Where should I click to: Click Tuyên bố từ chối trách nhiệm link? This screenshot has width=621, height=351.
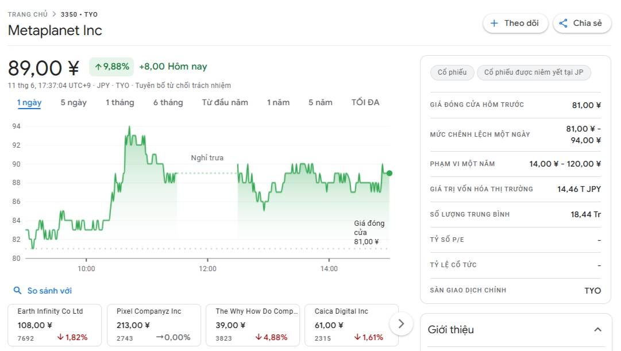pos(183,86)
